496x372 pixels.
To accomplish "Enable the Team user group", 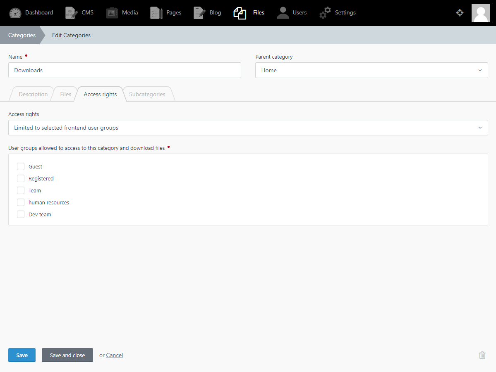I will (x=21, y=190).
